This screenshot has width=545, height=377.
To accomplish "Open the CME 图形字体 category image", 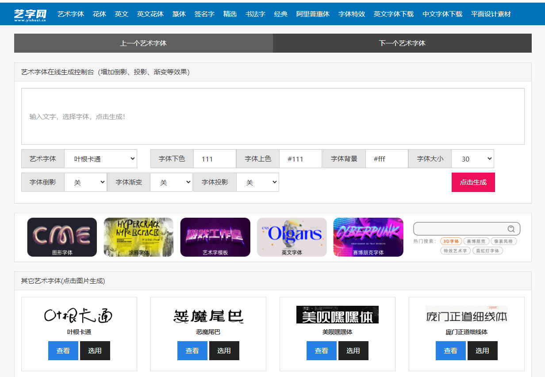I will tap(61, 237).
